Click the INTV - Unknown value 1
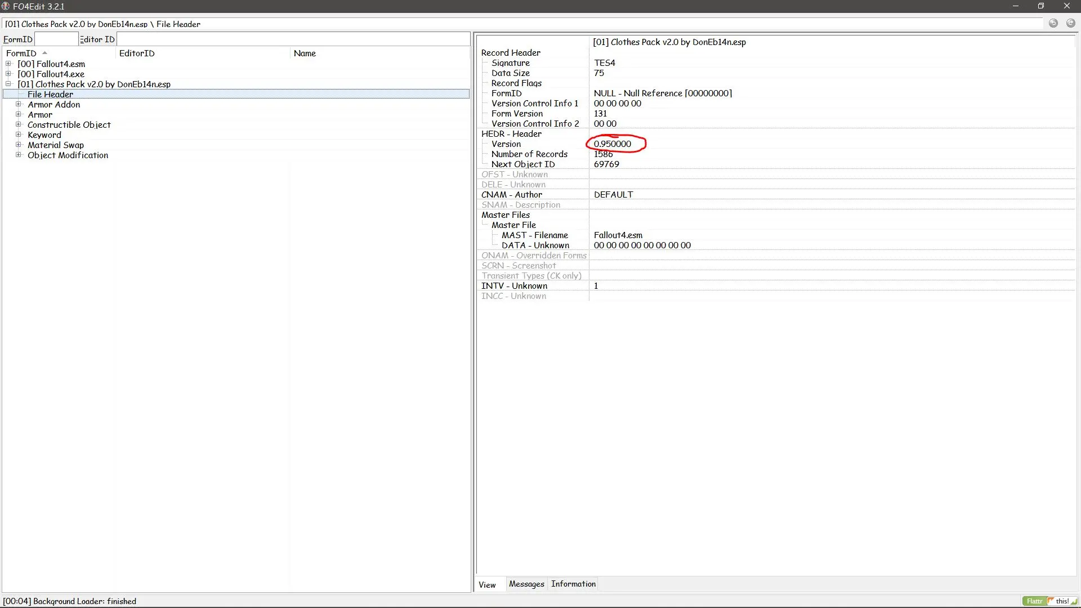The width and height of the screenshot is (1081, 608). [596, 285]
